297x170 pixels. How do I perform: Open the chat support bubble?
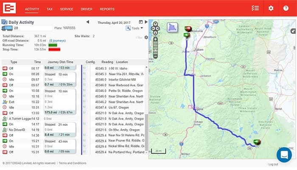click(x=284, y=154)
